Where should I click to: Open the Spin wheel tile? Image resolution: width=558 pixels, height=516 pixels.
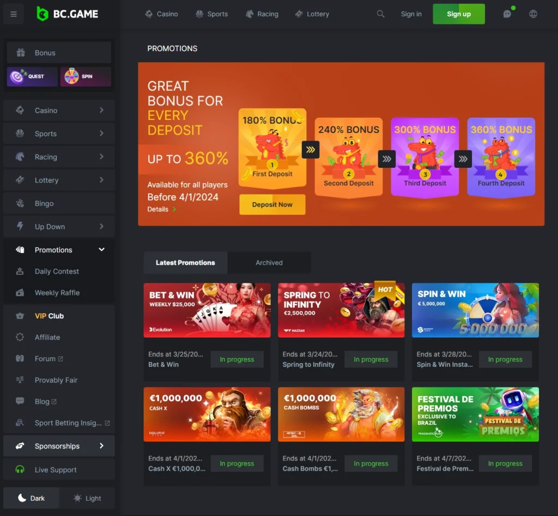86,77
